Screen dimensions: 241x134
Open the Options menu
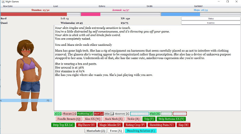coord(102,6)
